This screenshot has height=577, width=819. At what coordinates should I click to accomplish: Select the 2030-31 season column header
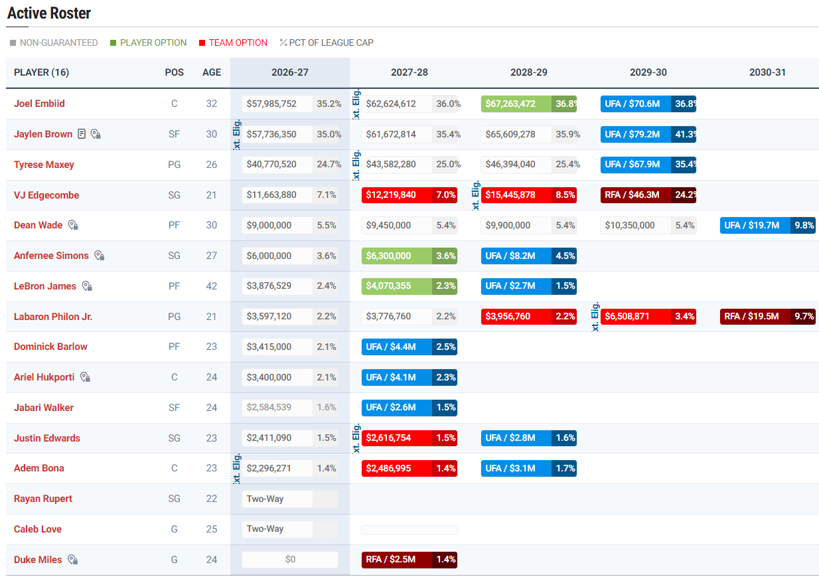pyautogui.click(x=768, y=72)
